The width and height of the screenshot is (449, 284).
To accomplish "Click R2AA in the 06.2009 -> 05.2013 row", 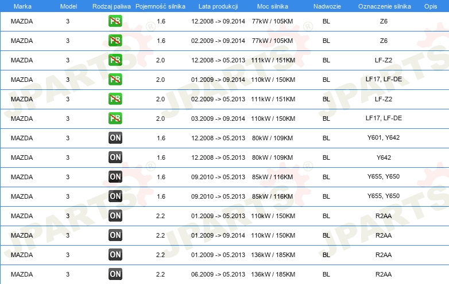I will pyautogui.click(x=384, y=274).
